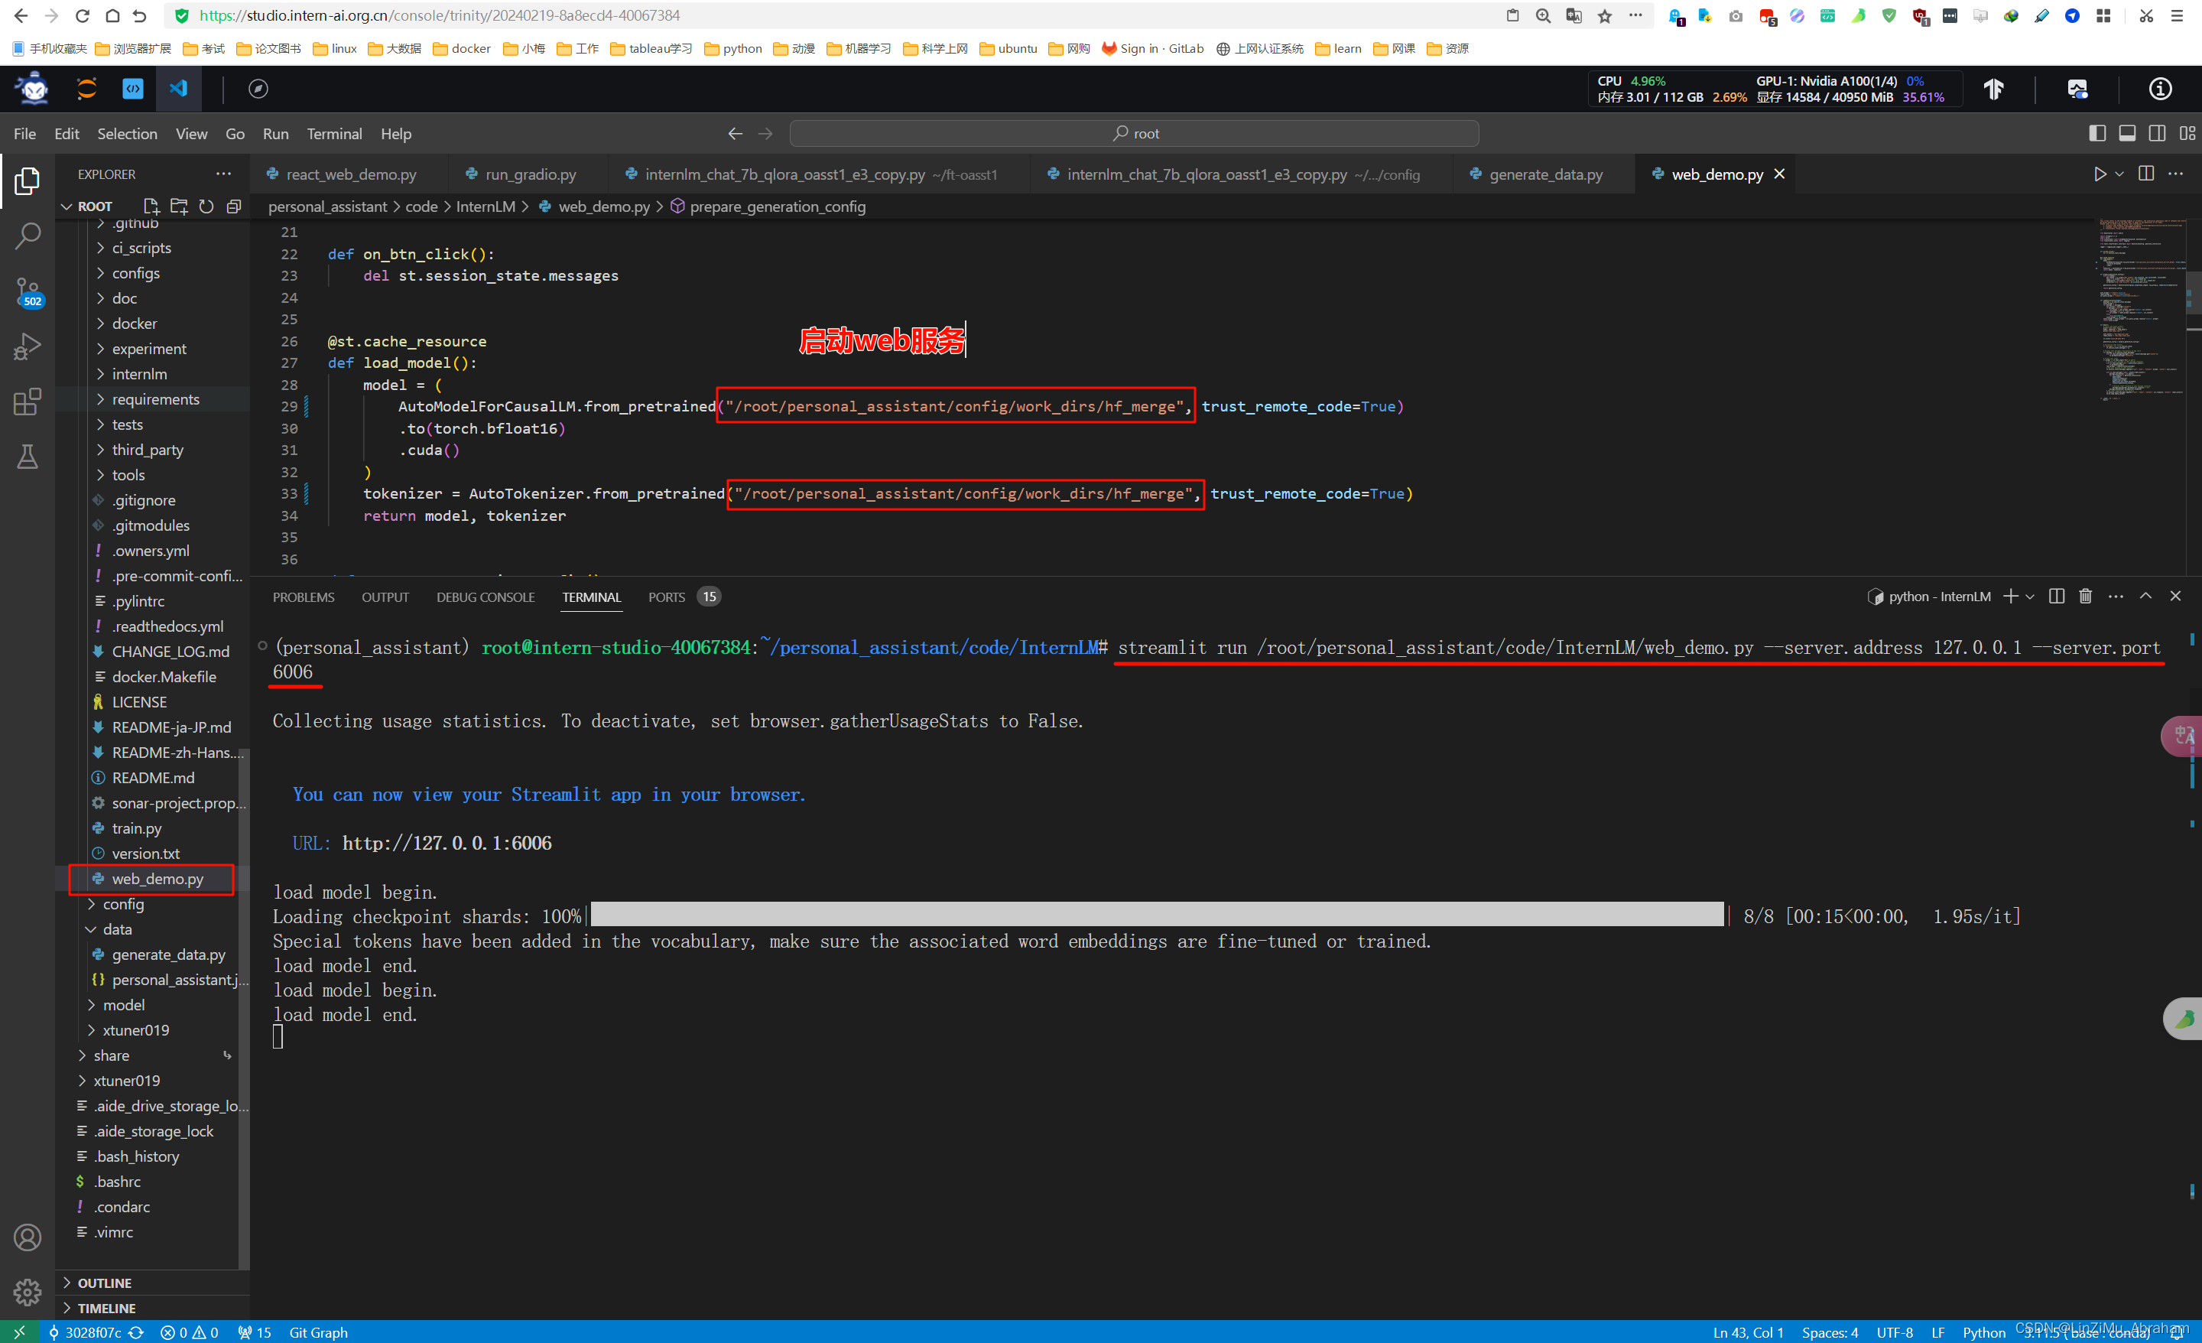Expand the requirements folder
The image size is (2202, 1343).
(152, 398)
